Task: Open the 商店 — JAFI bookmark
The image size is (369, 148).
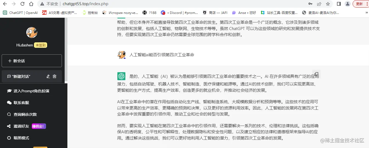Action: (215, 13)
